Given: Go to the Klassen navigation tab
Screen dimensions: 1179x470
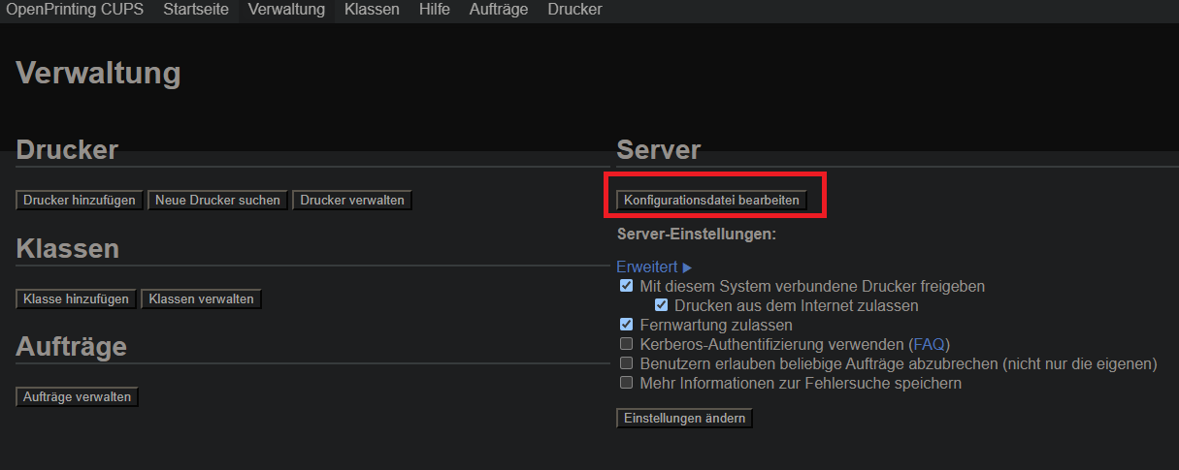Looking at the screenshot, I should point(372,10).
